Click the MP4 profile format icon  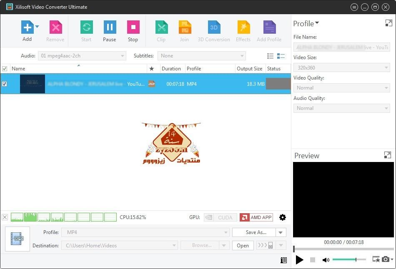click(x=18, y=239)
